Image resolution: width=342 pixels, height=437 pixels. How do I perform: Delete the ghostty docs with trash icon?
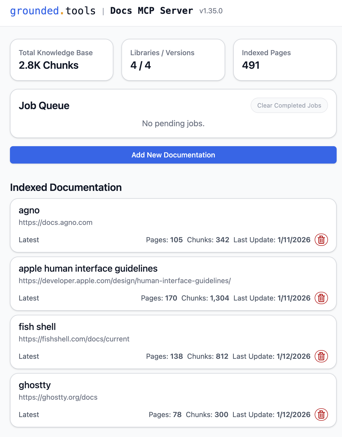pos(321,415)
